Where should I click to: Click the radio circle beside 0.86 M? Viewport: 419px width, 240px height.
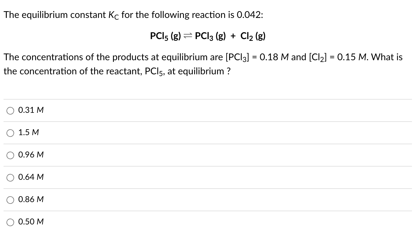tap(10, 200)
